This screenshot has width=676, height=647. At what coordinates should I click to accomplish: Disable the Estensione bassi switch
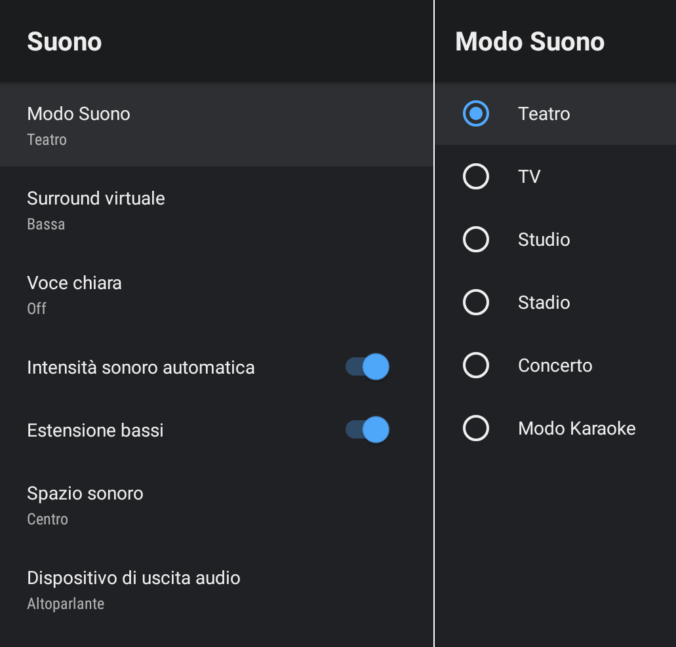368,430
